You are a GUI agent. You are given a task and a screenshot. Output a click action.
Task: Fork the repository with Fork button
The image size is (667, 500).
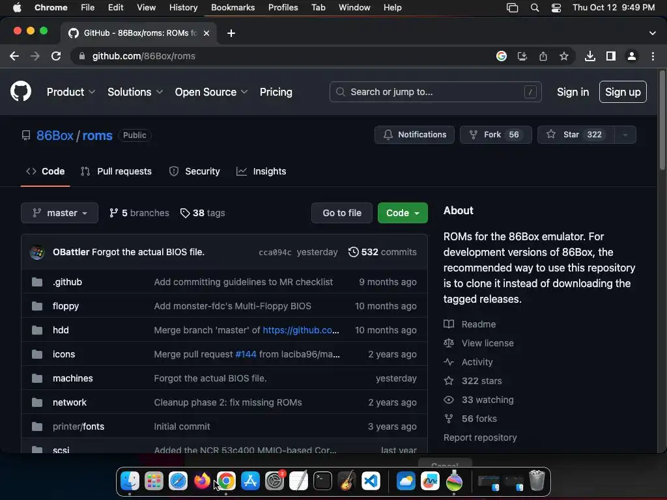(496, 135)
